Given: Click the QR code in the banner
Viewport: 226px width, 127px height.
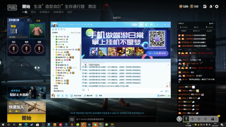Looking at the screenshot, I should coord(157,39).
